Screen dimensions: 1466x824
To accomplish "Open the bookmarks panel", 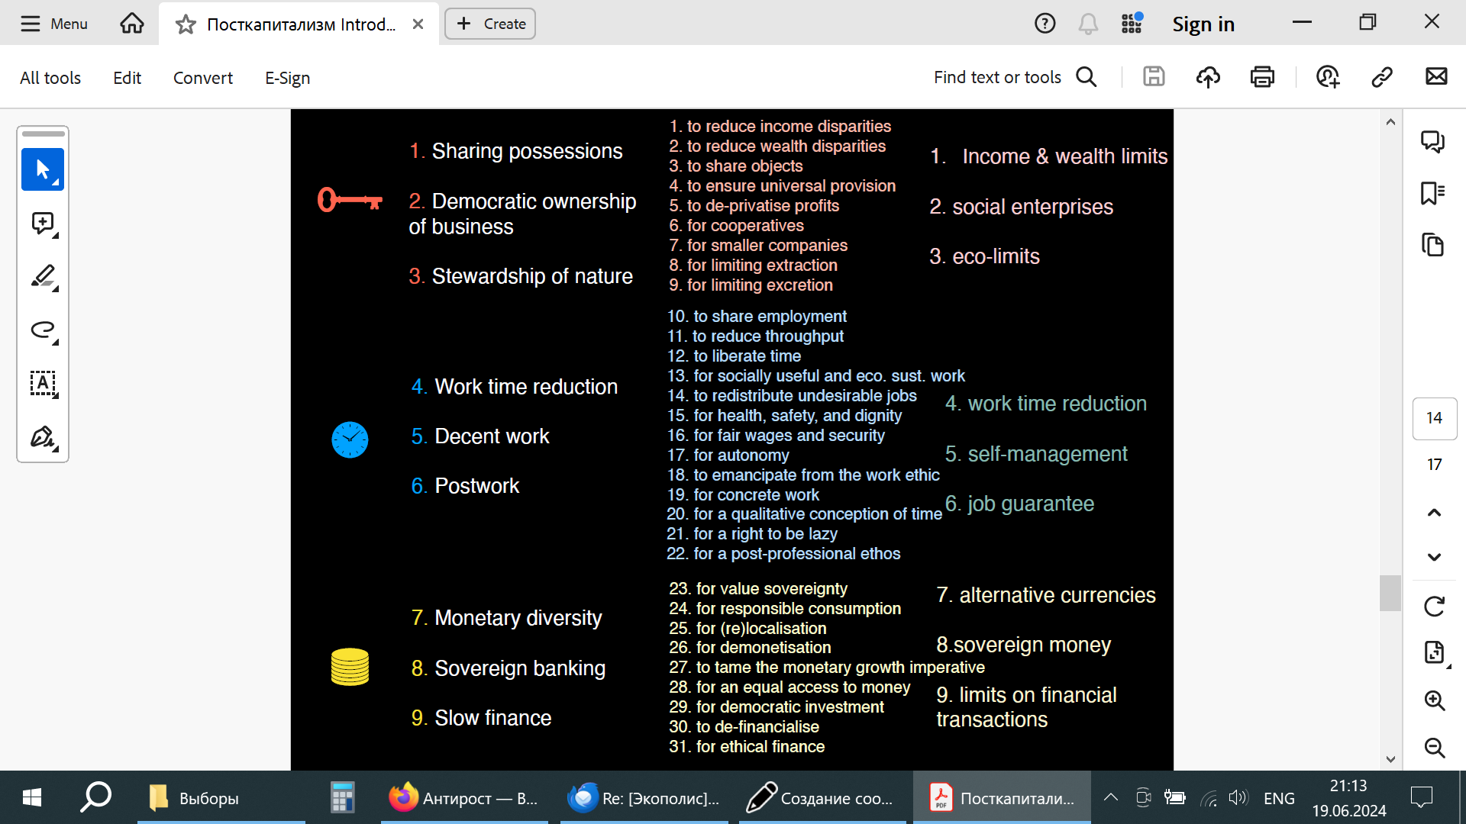I will tap(1432, 193).
